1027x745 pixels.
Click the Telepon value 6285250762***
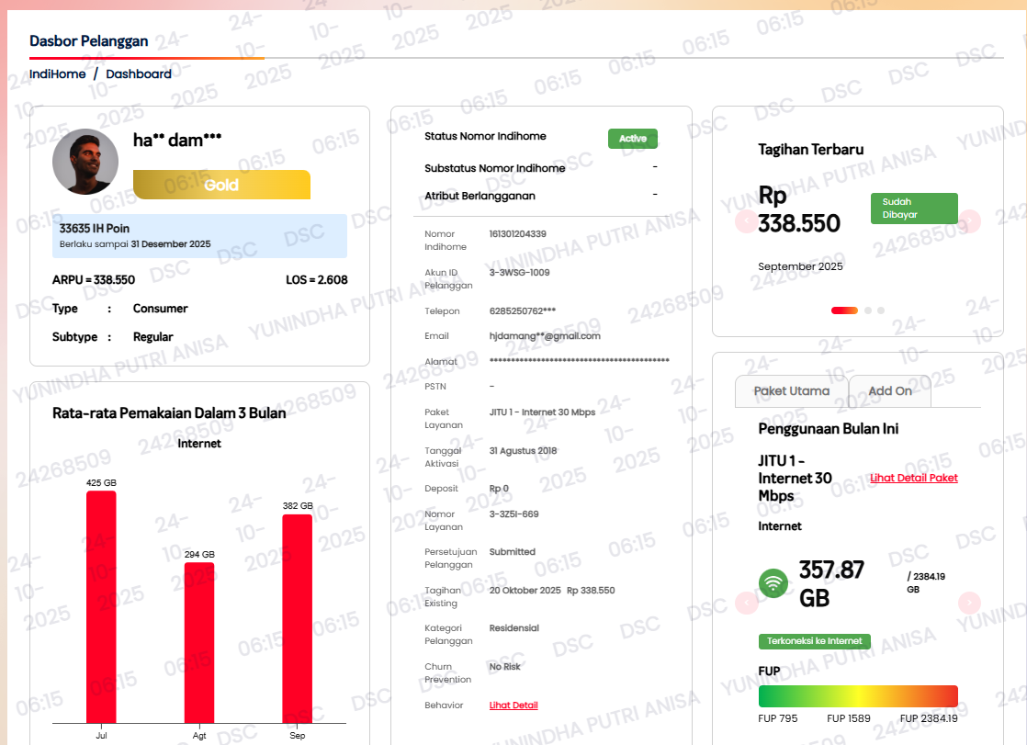click(523, 311)
